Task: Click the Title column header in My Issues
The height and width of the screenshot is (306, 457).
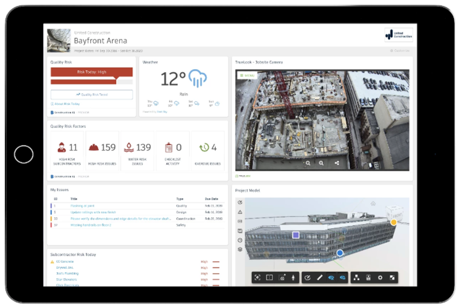Action: point(74,199)
